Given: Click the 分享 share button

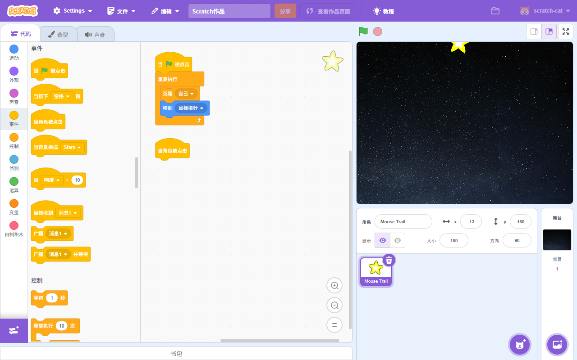Looking at the screenshot, I should pos(285,11).
